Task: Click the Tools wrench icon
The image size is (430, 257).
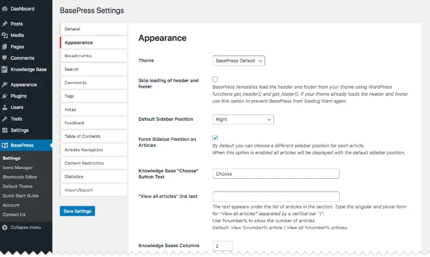Action: (x=4, y=119)
